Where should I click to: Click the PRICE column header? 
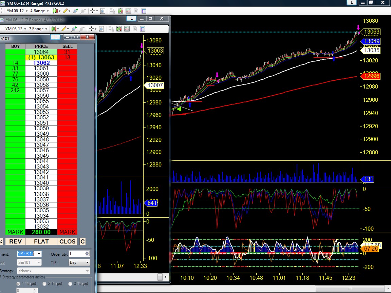click(41, 46)
